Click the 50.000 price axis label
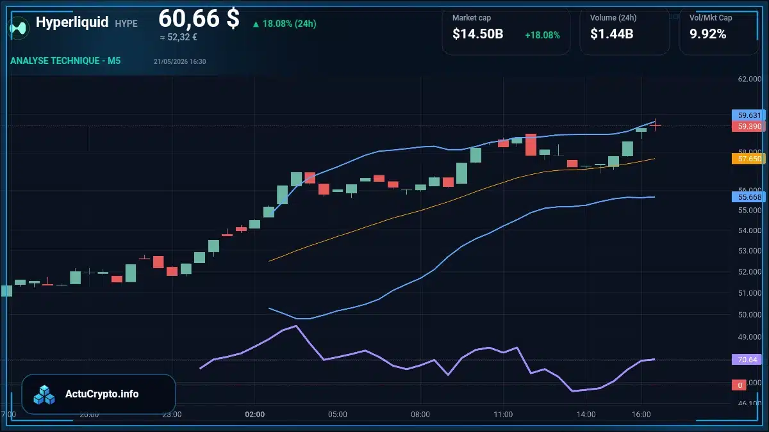Image resolution: width=769 pixels, height=432 pixels. point(750,315)
